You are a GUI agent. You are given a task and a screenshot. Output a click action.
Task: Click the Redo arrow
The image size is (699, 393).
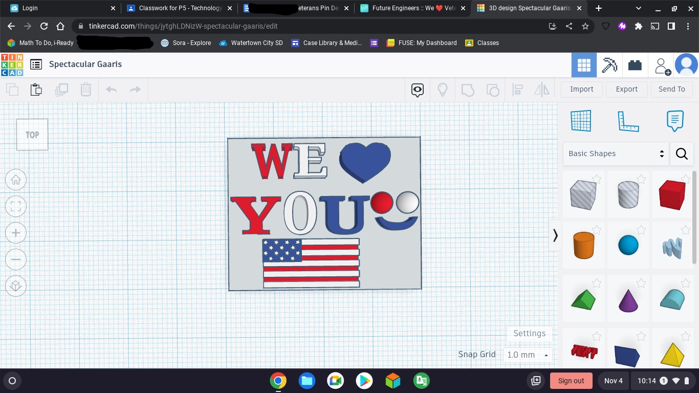135,90
